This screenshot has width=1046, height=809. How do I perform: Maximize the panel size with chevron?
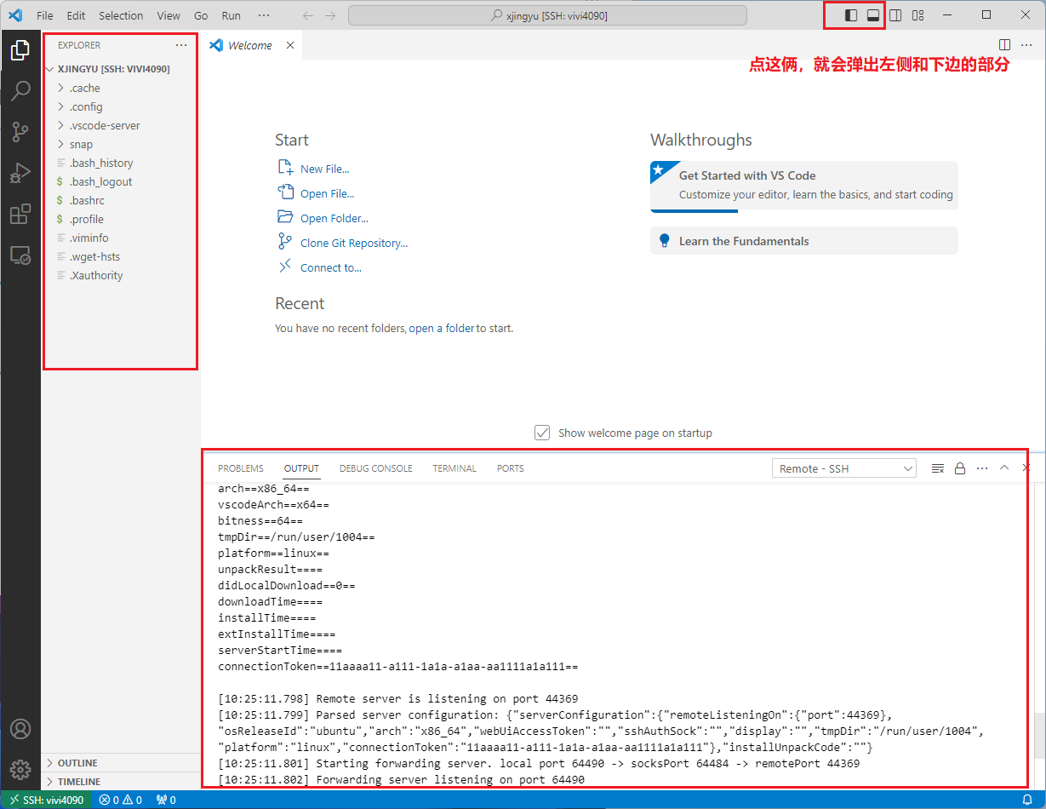1004,468
